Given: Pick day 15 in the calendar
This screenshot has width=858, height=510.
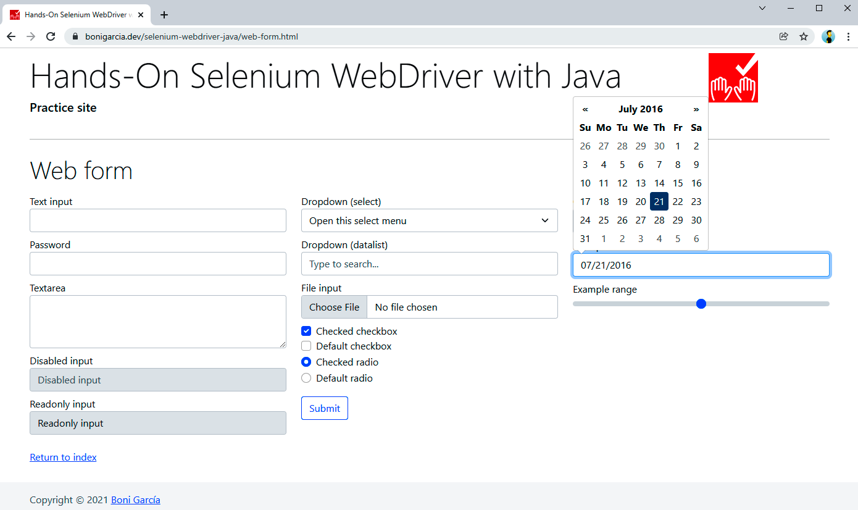Looking at the screenshot, I should [x=678, y=183].
